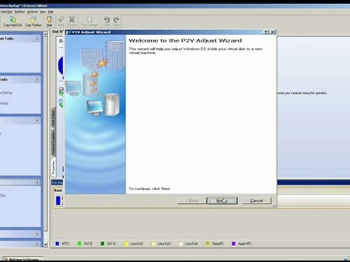350x262 pixels.
Task: Click the Copy Partition toolbar icon
Action: 34,21
